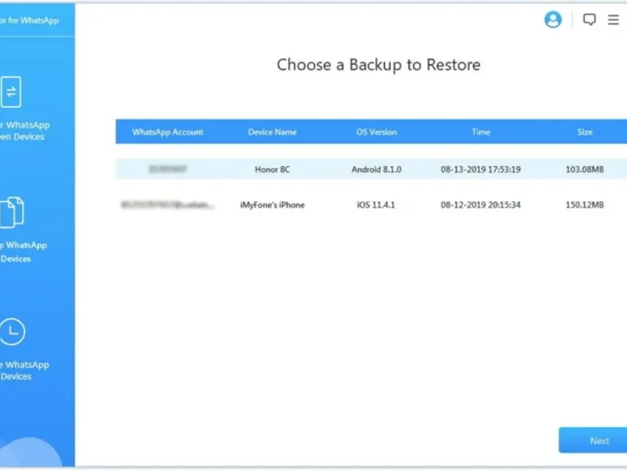Image resolution: width=627 pixels, height=470 pixels.
Task: Click the 08-12-2019 20:15:34 time cell
Action: tap(480, 204)
